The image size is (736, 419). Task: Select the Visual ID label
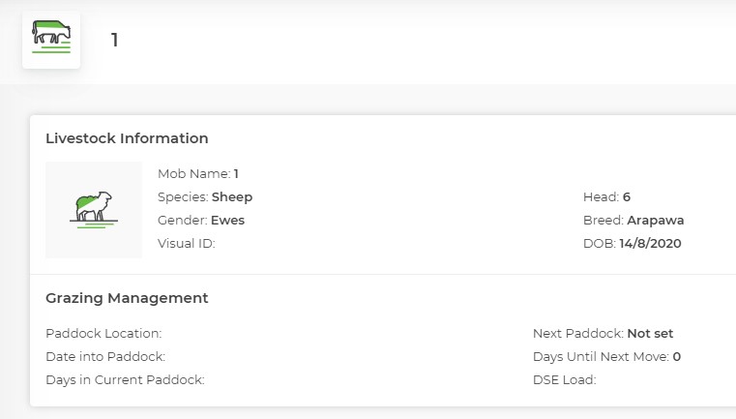pos(186,244)
